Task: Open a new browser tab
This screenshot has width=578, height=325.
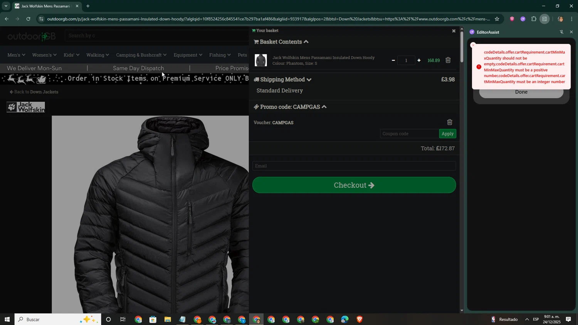Action: (x=88, y=6)
